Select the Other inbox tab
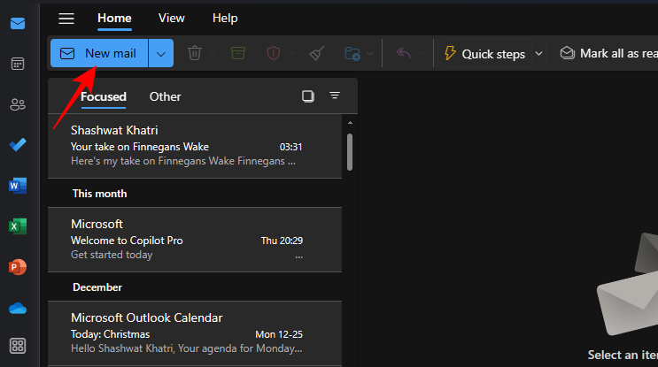658x367 pixels. [x=166, y=96]
